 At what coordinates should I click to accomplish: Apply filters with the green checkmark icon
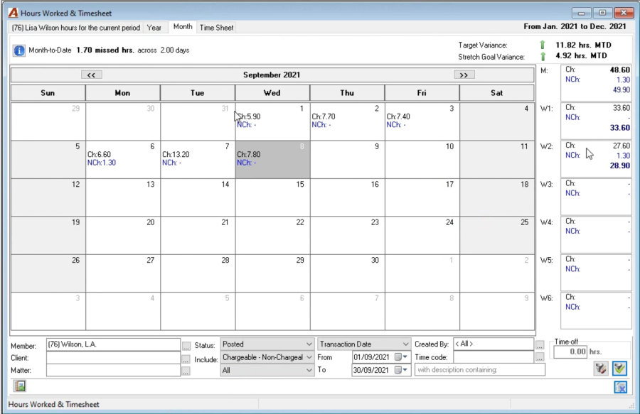619,369
